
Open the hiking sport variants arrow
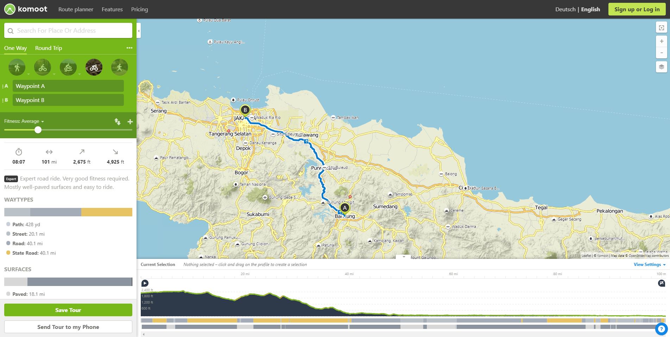(28, 74)
